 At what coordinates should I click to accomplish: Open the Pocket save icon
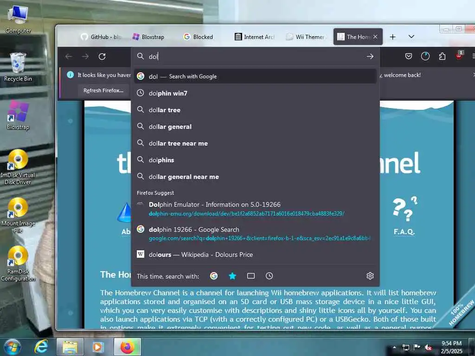point(408,56)
